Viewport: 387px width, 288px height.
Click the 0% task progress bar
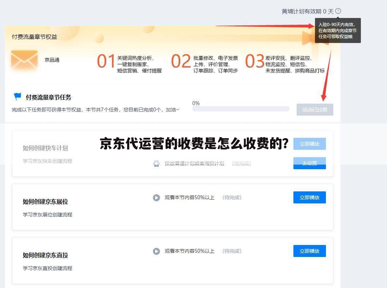(x=241, y=109)
